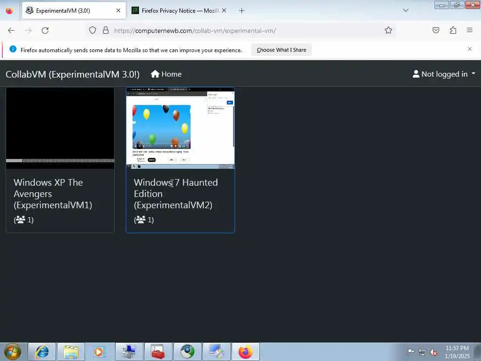Open Windows 7 Haunted Edition VM thumbnail
The width and height of the screenshot is (481, 361).
tap(180, 128)
